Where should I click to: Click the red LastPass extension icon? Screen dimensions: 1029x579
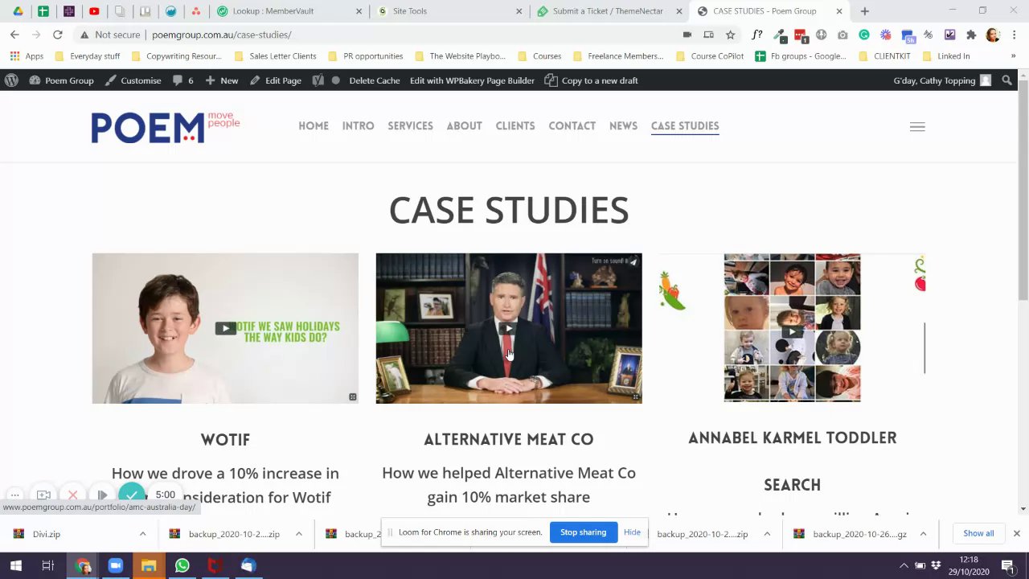(x=800, y=35)
